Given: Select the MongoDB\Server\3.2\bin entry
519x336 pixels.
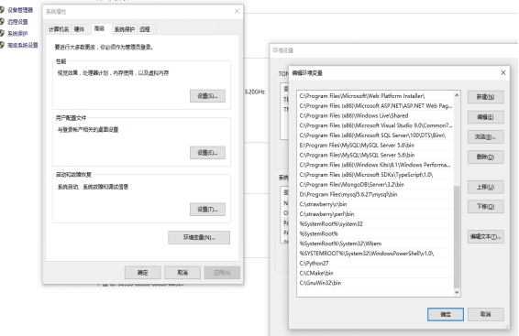Looking at the screenshot, I should [x=375, y=184].
